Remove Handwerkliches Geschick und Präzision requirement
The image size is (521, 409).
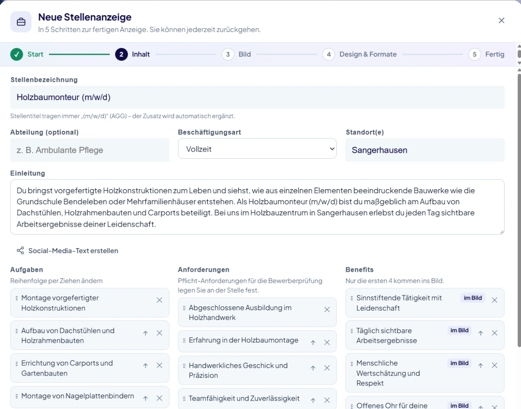(x=327, y=368)
